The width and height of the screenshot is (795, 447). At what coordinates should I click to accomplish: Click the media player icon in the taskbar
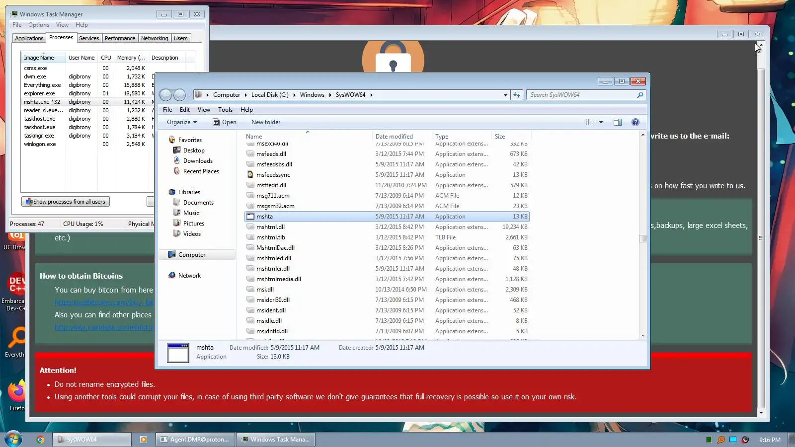point(144,440)
